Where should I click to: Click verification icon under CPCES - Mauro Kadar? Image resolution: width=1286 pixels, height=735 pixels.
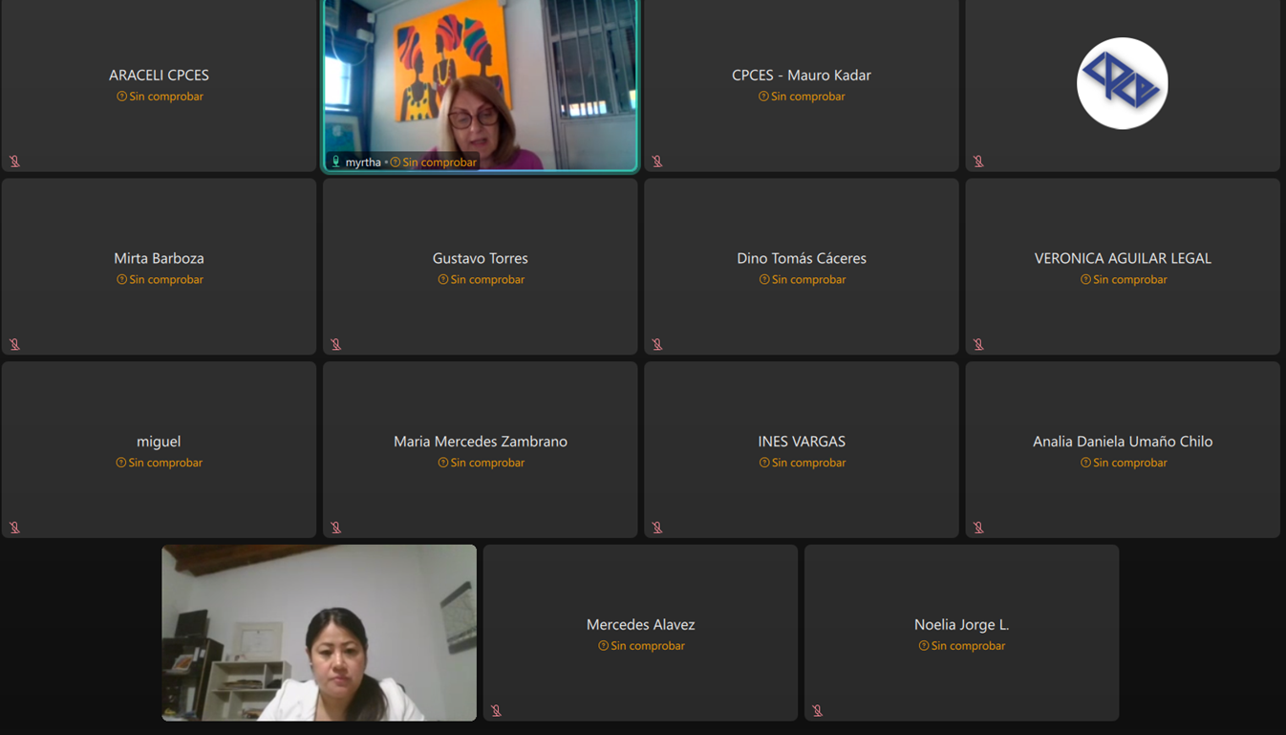pyautogui.click(x=764, y=97)
